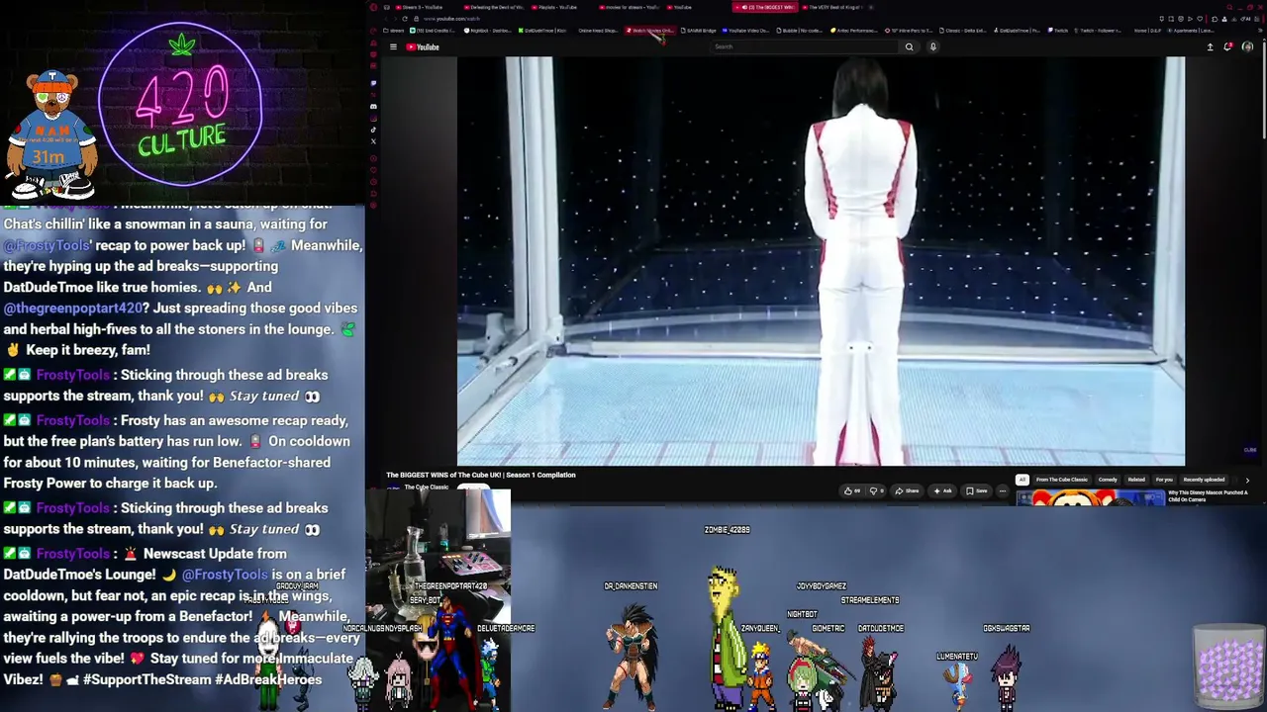The height and width of the screenshot is (712, 1267).
Task: Click the YouTube search magnifier button
Action: [909, 46]
